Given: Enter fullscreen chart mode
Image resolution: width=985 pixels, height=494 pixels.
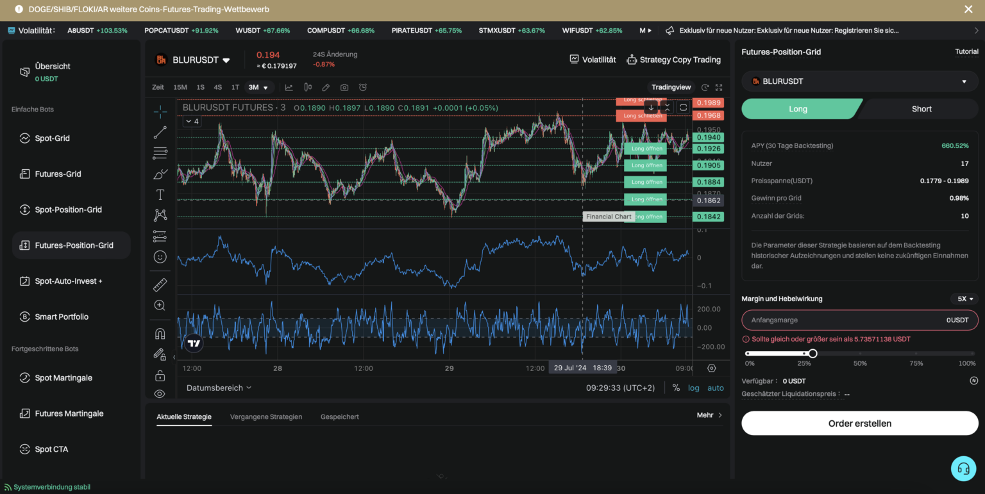Looking at the screenshot, I should (719, 88).
